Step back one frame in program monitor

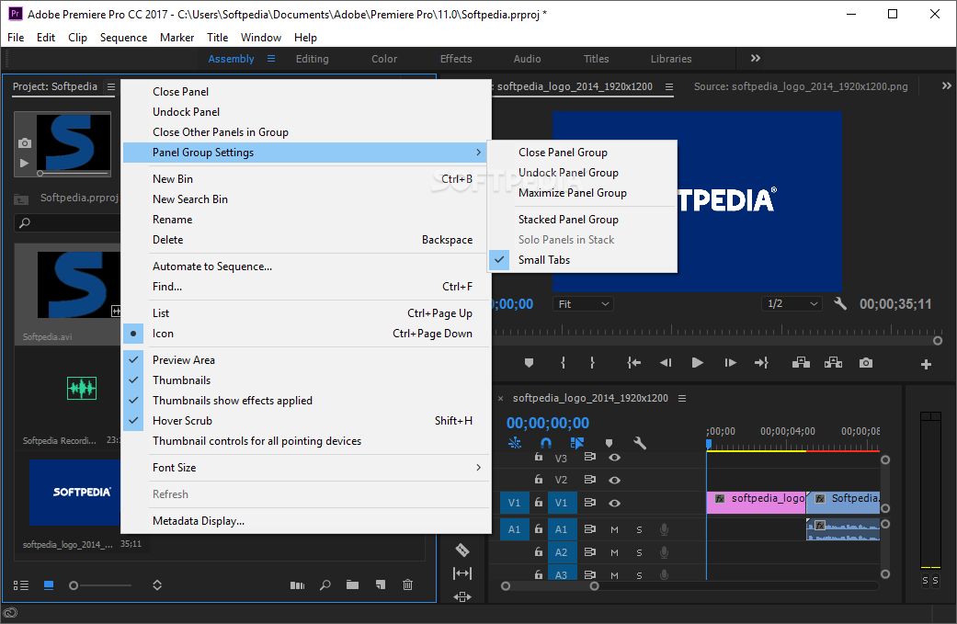[666, 363]
